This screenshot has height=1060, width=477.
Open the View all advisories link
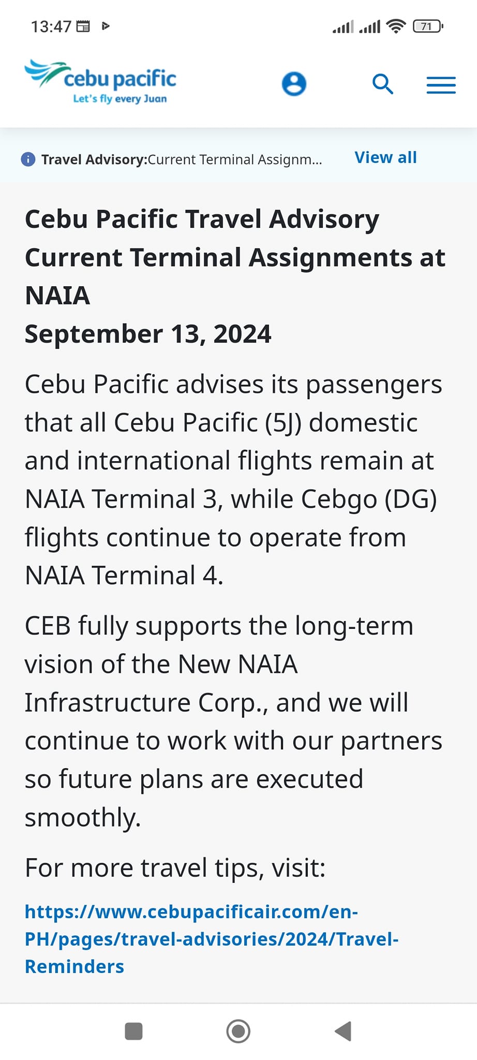385,157
